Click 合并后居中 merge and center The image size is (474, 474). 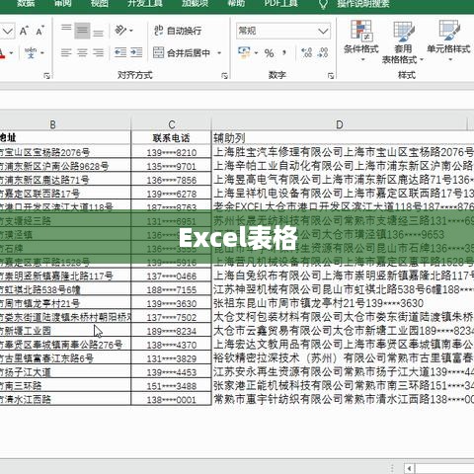click(182, 52)
